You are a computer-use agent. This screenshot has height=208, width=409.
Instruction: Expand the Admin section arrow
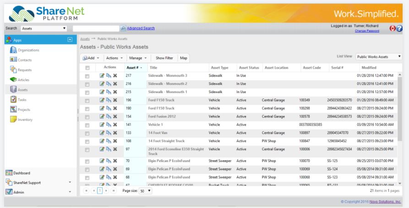(70, 192)
